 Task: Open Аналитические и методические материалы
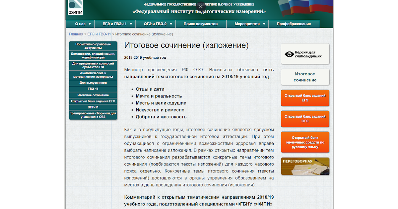pyautogui.click(x=93, y=75)
